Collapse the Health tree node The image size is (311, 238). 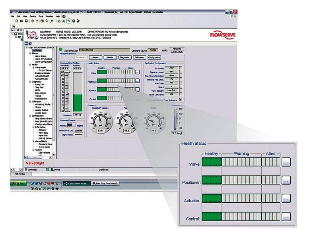tap(30, 65)
